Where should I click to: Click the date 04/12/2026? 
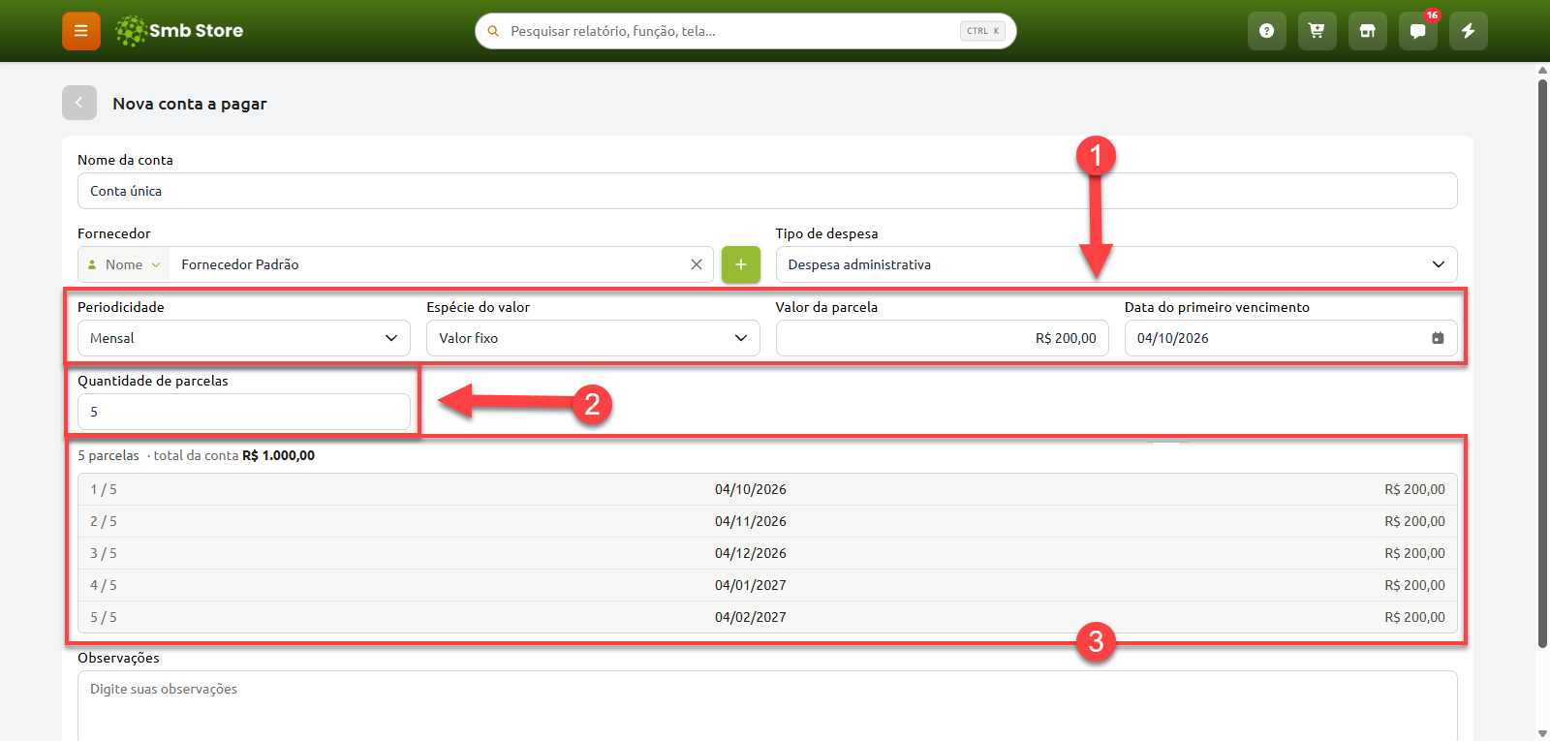[x=751, y=553]
